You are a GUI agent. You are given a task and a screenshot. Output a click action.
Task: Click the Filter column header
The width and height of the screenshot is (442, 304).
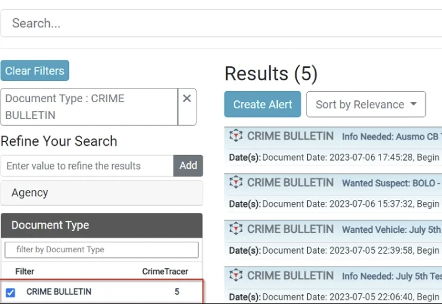pyautogui.click(x=25, y=272)
